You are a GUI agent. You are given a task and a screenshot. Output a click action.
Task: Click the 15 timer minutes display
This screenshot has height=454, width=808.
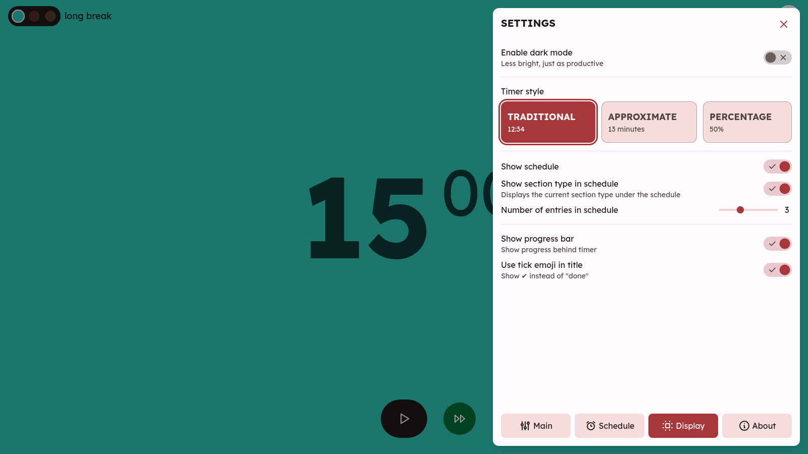(369, 218)
